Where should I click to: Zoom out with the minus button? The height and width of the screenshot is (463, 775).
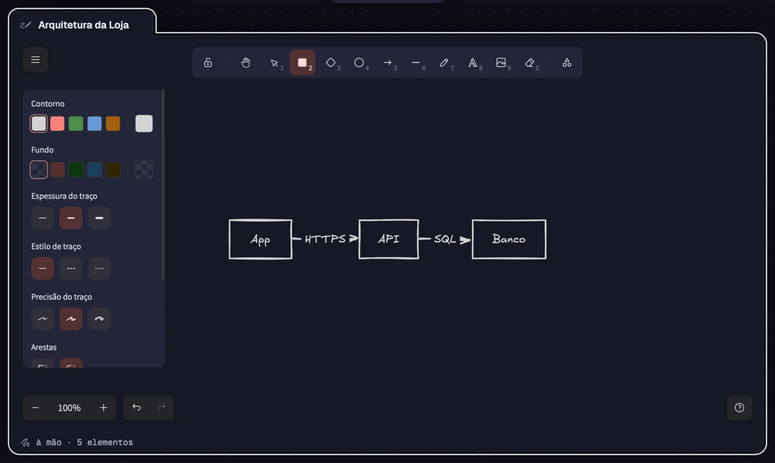tap(35, 408)
